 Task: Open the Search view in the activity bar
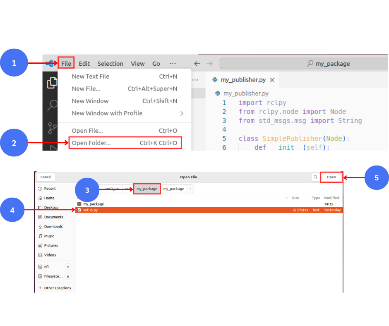point(52,105)
